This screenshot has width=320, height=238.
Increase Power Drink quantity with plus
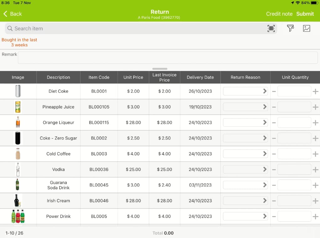tap(316, 217)
